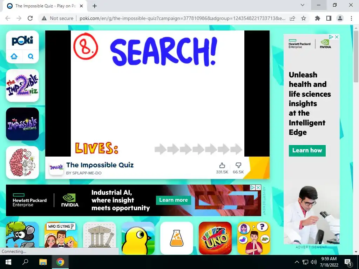Open a new tab with plus button
Screen dimensions: 359x269
click(x=95, y=6)
